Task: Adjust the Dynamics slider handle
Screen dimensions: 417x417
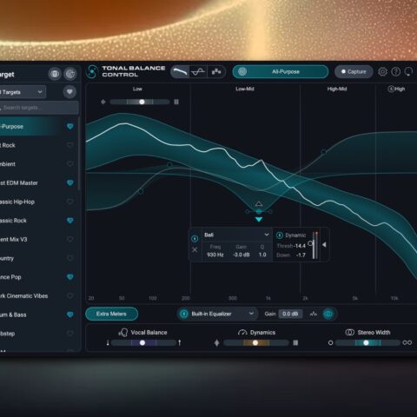Action: click(255, 342)
